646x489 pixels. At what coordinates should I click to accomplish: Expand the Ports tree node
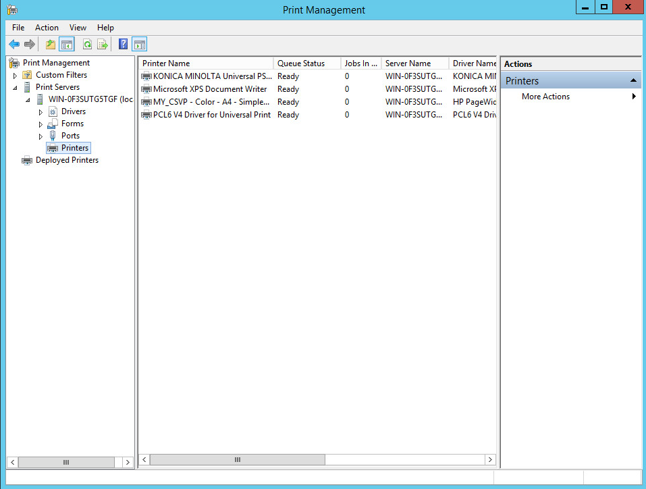click(41, 136)
